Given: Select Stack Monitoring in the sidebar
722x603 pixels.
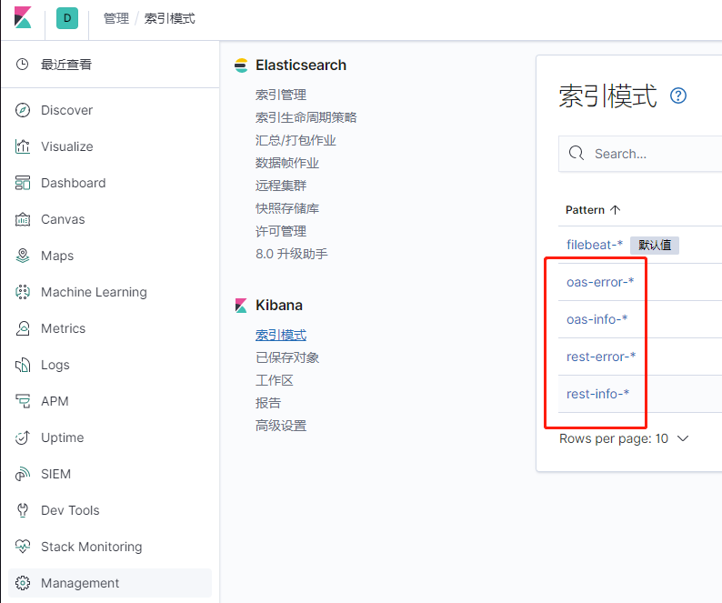Looking at the screenshot, I should point(92,547).
